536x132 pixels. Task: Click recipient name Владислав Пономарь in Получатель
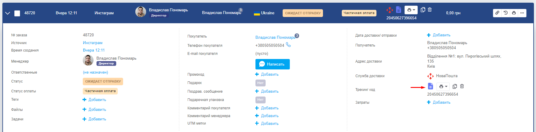447,43
